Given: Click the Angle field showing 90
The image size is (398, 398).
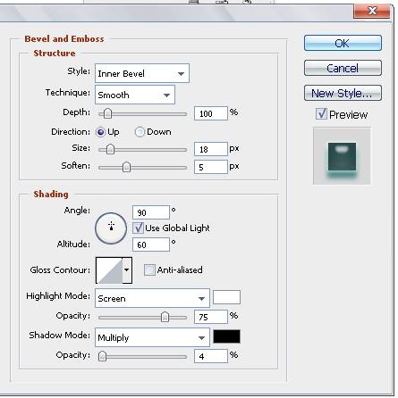Looking at the screenshot, I should (x=151, y=212).
